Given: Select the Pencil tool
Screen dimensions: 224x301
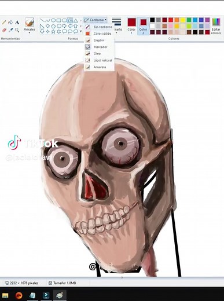Looking at the screenshot, I should tap(4, 23).
